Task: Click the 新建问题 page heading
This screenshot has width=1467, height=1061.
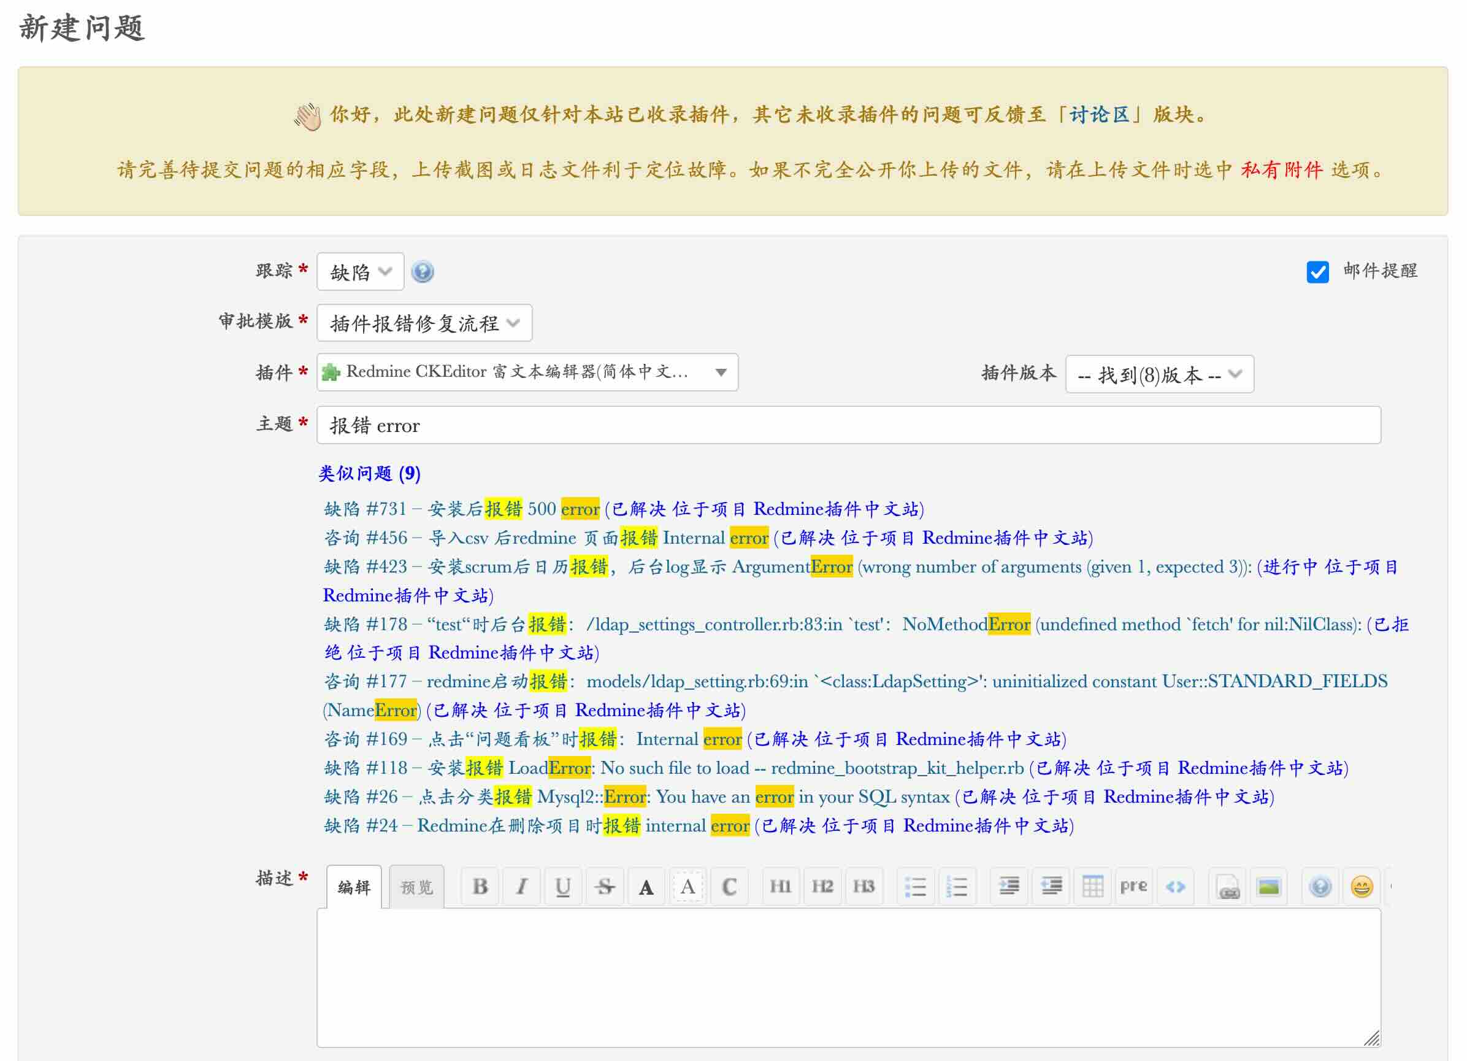Action: point(82,28)
